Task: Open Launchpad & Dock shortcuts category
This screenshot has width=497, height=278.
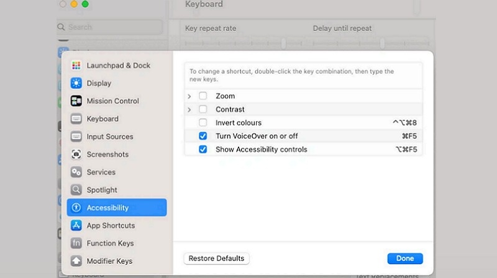Action: click(x=117, y=65)
